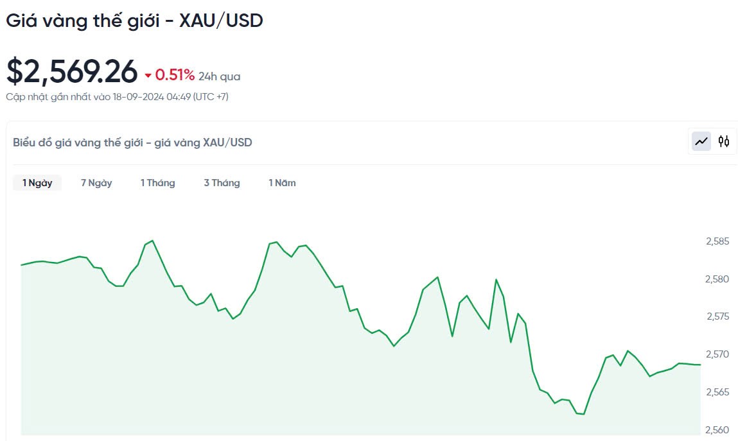Click the Biểu đồ giá vàng thế giới title
This screenshot has height=441, width=738.
[132, 143]
